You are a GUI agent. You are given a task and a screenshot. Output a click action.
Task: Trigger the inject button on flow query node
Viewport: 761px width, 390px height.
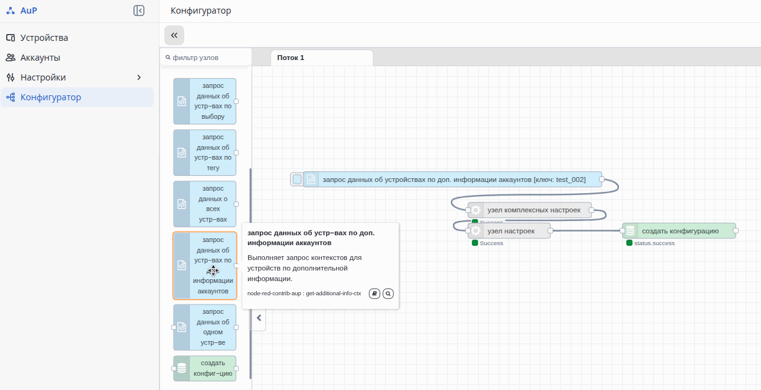297,180
